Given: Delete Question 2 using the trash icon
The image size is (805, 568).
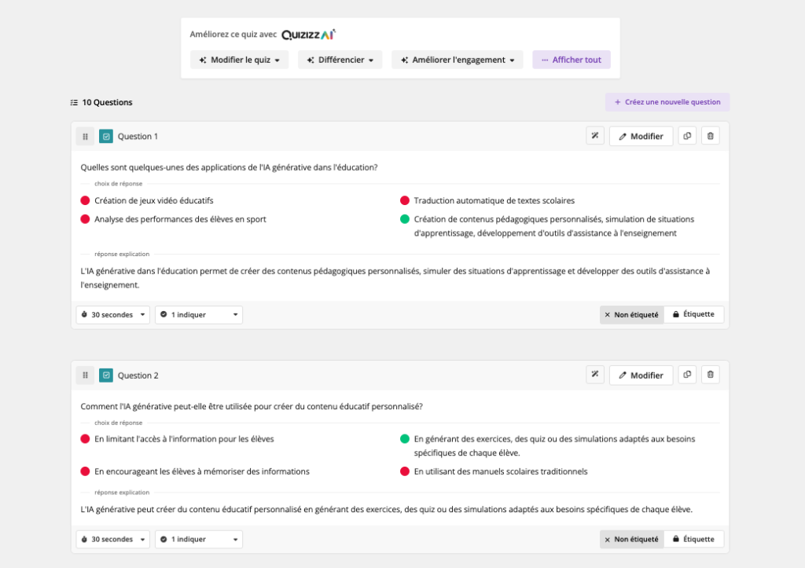Looking at the screenshot, I should click(710, 375).
